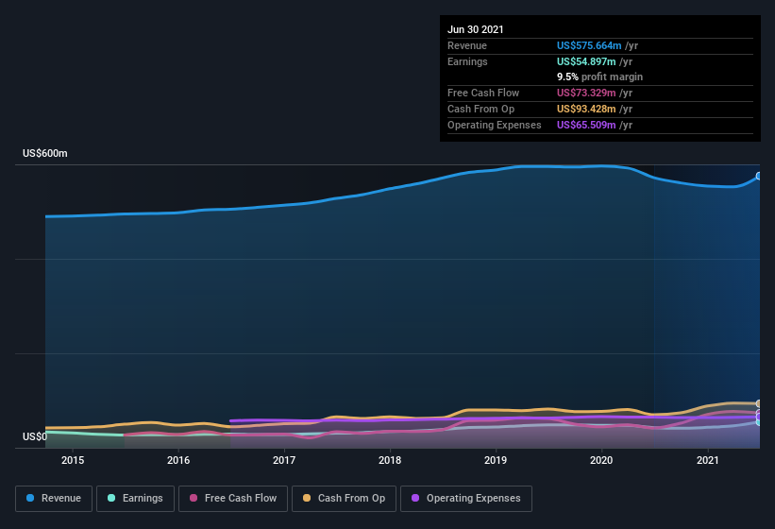Click the Revenue endpoint marker on chart

pyautogui.click(x=759, y=176)
